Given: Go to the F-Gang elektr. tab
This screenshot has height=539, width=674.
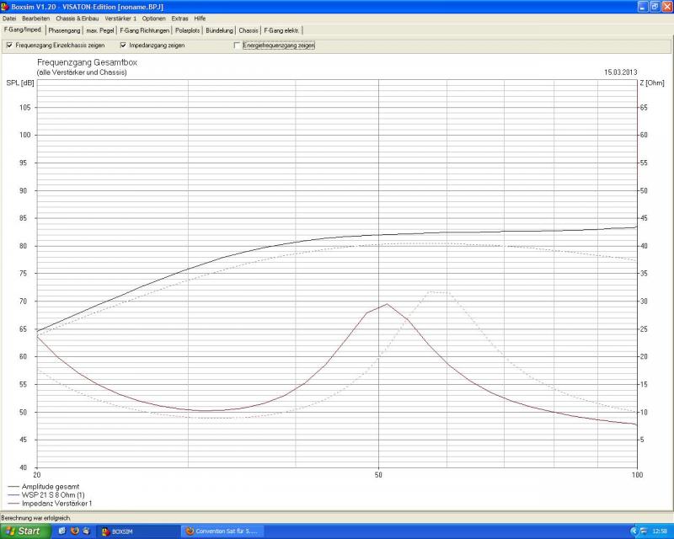Looking at the screenshot, I should coord(281,30).
